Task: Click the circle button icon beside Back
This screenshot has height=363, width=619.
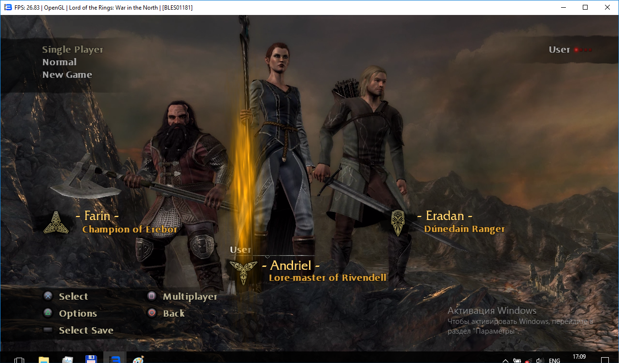Action: pyautogui.click(x=152, y=313)
